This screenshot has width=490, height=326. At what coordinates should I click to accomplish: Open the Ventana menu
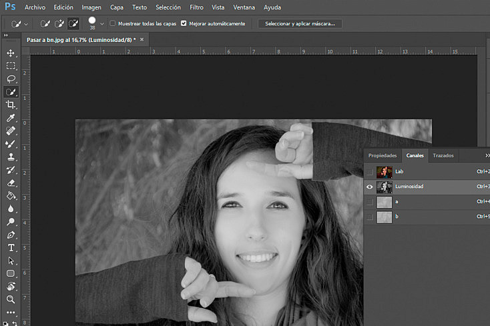[244, 7]
